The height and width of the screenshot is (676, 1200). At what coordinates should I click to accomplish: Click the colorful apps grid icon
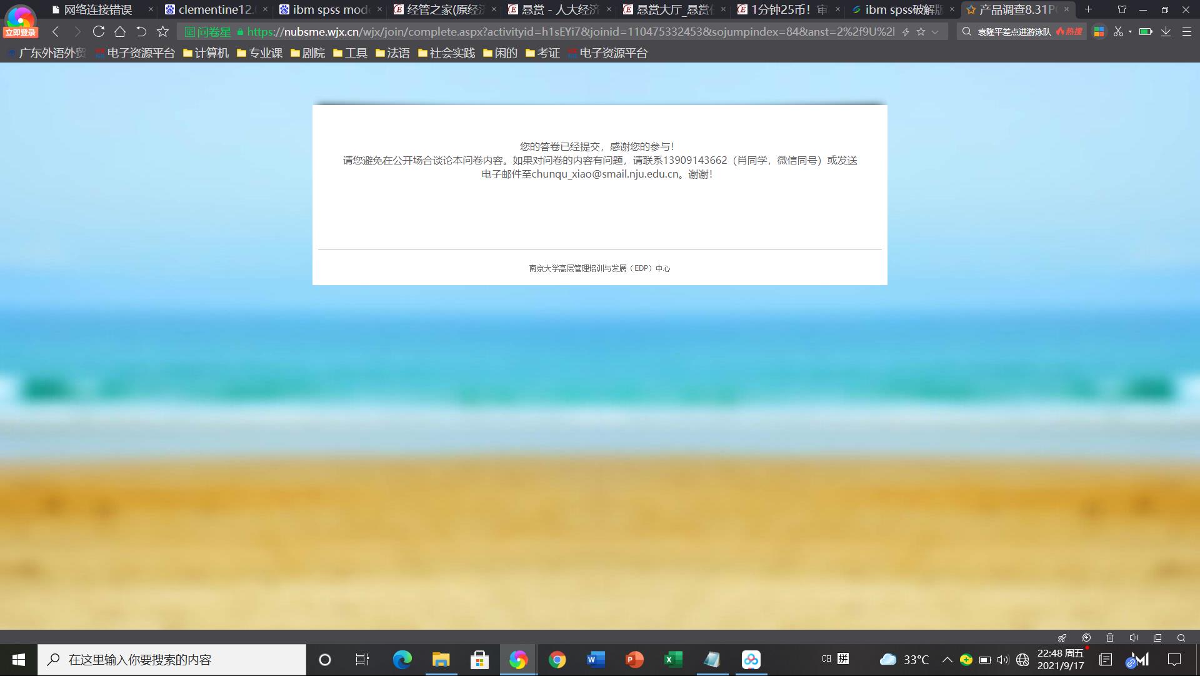coord(1099,31)
